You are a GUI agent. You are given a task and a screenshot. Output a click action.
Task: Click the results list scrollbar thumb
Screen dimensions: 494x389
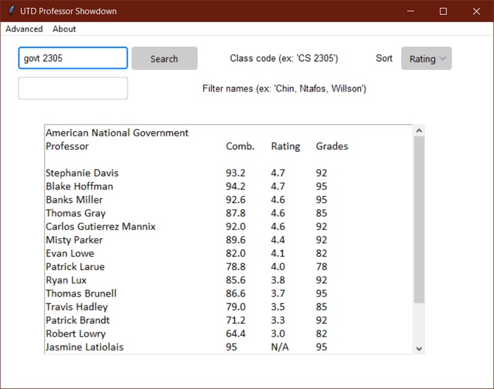[x=419, y=220]
